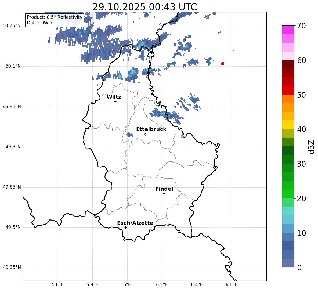Click the title text 29.10.2025 00:43 UTC
The width and height of the screenshot is (318, 290).
144,7
